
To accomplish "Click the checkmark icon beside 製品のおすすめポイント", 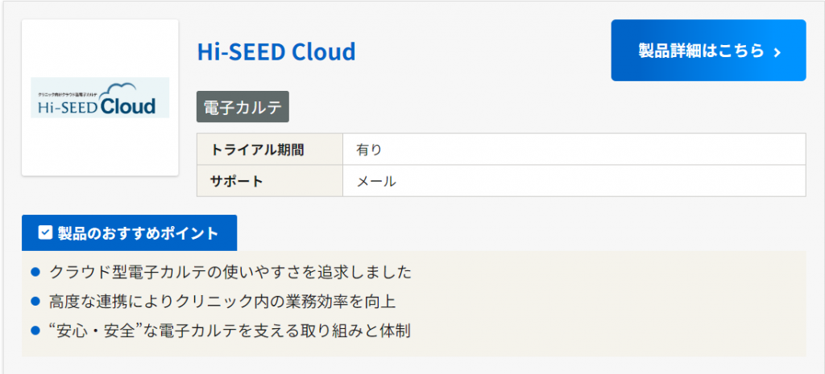I will coord(45,233).
